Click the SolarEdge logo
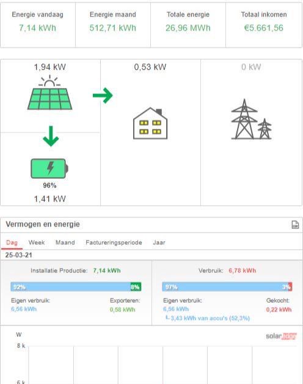303x384 pixels. coord(281,336)
